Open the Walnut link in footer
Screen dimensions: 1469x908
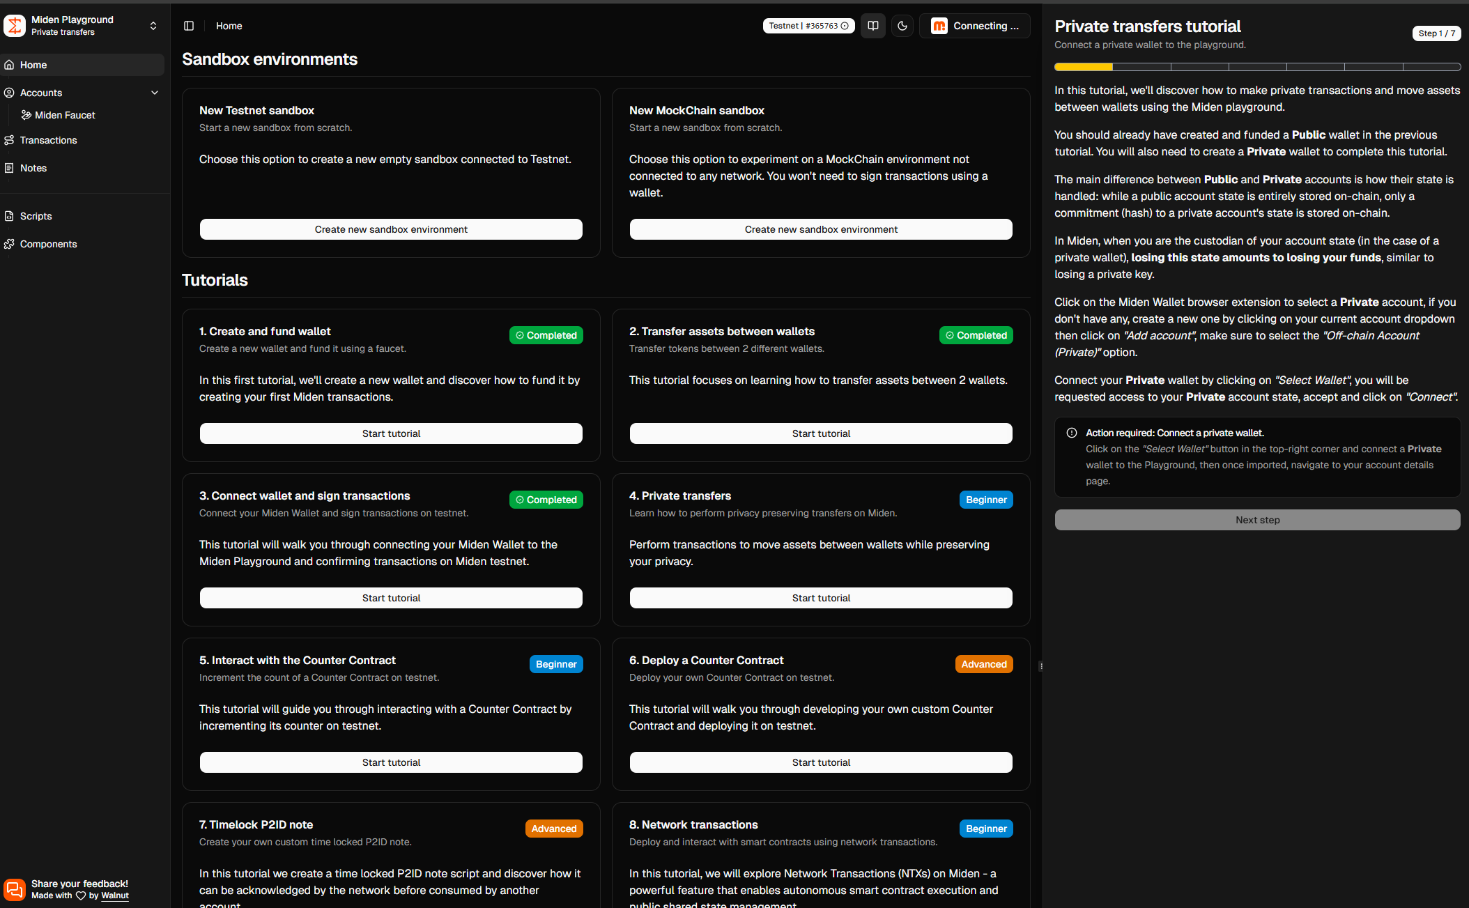click(115, 895)
